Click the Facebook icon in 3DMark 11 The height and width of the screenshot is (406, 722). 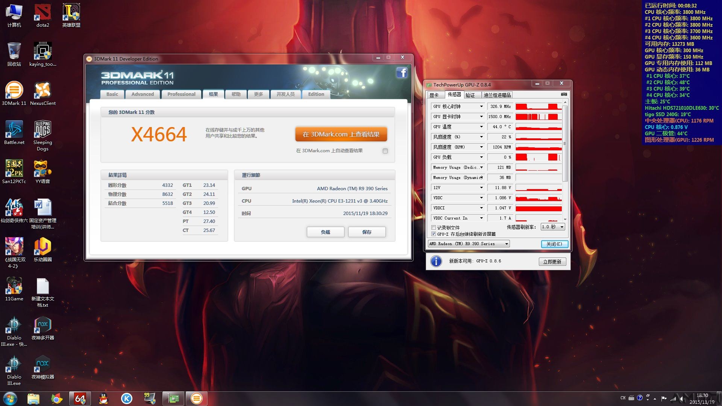(x=402, y=72)
